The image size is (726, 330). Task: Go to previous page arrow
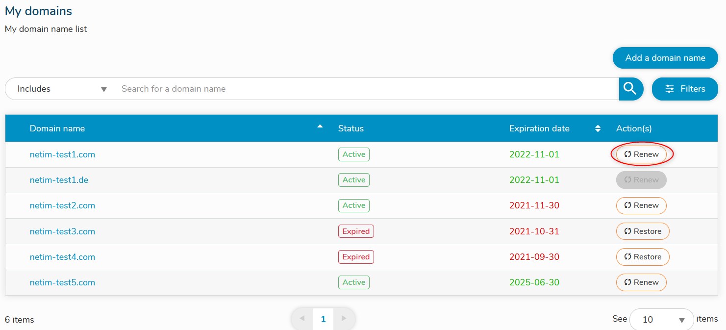click(302, 319)
